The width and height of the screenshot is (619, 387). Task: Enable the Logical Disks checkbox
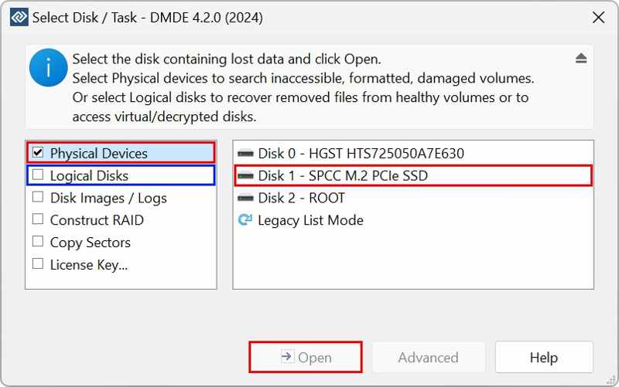tap(38, 176)
